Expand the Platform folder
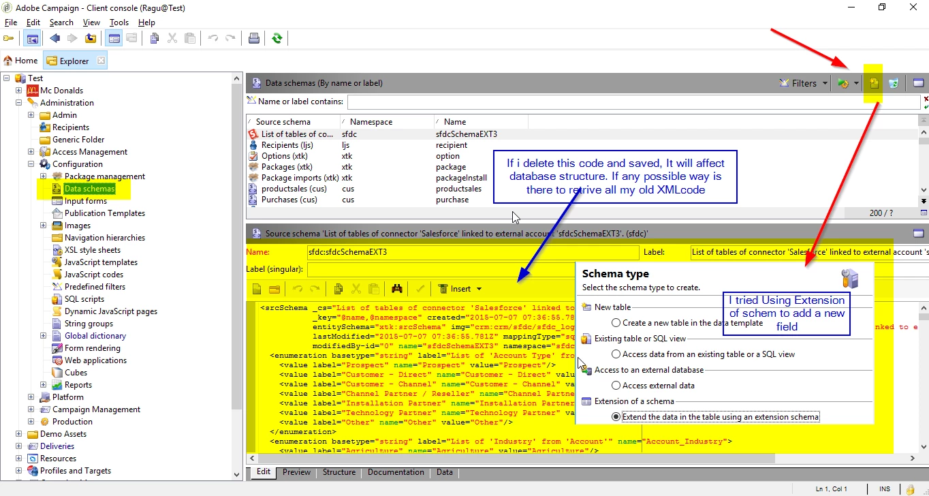This screenshot has width=929, height=496. [31, 397]
